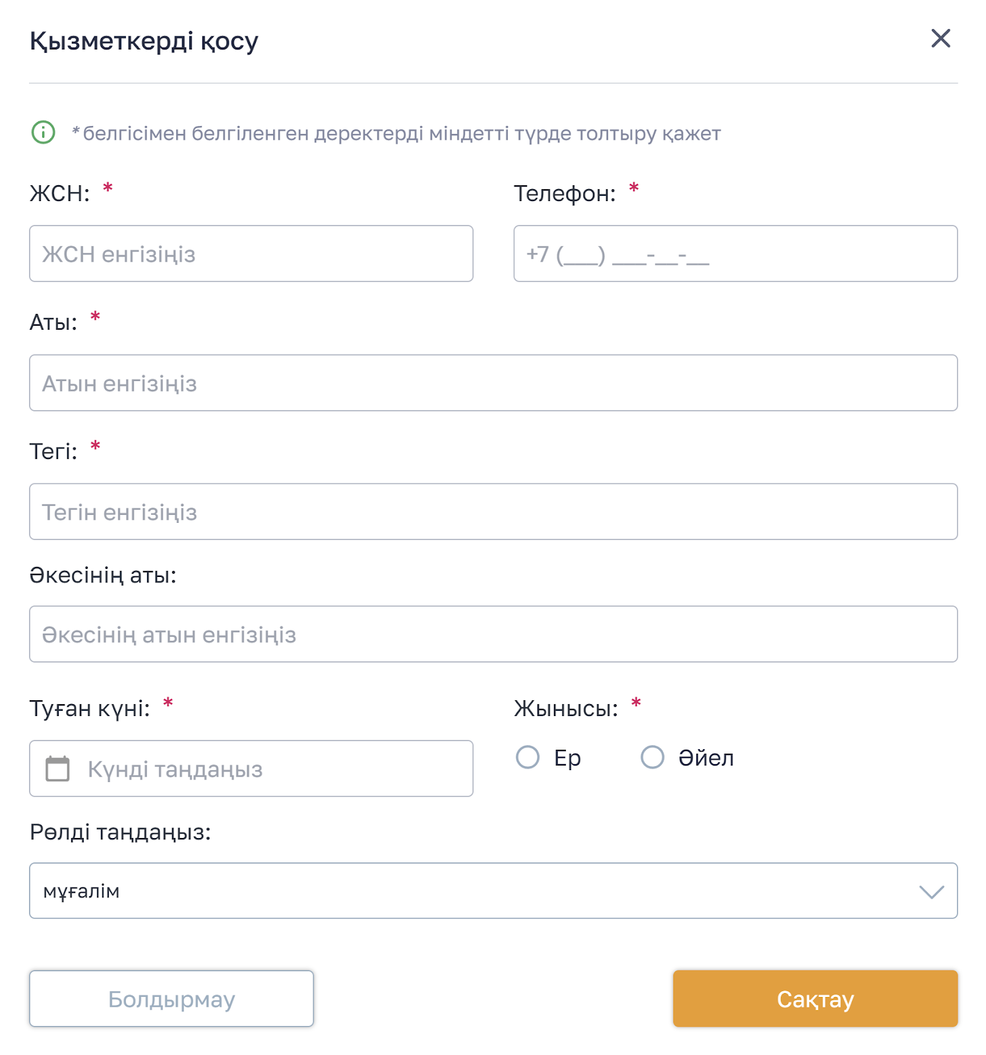
Task: Focus the Атын енгізіңіз input
Action: (493, 383)
